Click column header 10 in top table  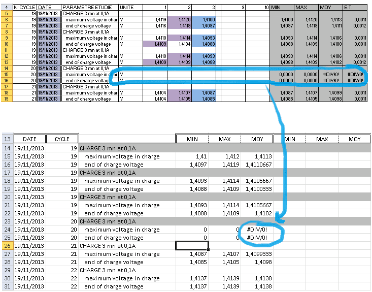coord(257,8)
